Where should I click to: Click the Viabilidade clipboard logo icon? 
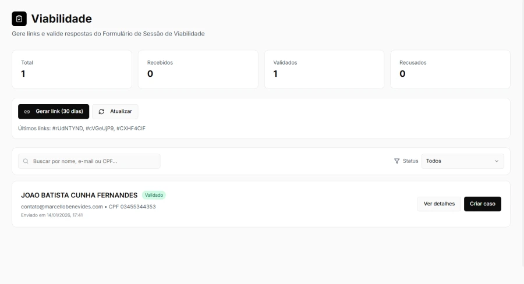pyautogui.click(x=19, y=19)
